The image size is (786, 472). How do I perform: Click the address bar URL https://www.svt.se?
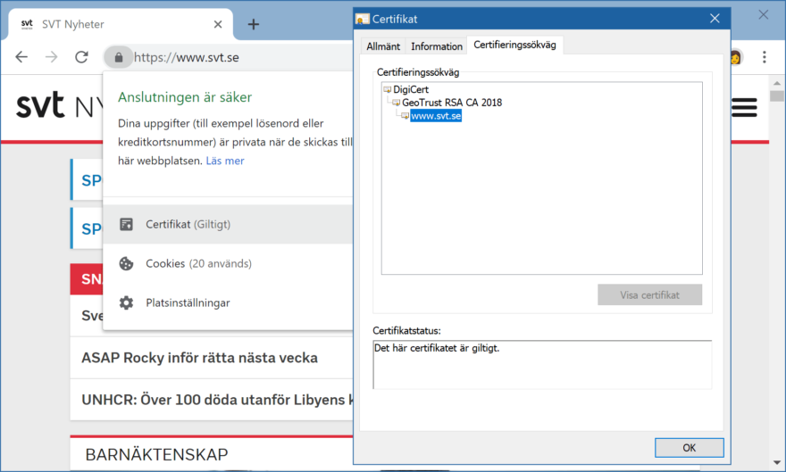187,58
